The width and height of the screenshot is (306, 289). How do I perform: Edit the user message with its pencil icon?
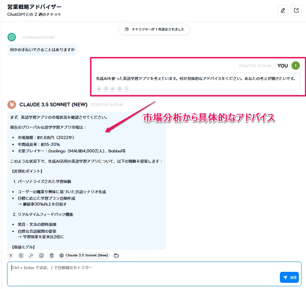(x=99, y=89)
